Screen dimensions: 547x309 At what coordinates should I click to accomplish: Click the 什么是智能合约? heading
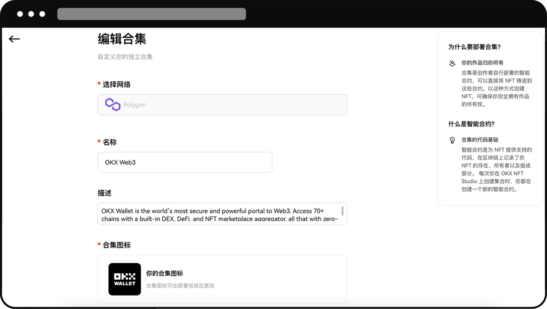471,124
